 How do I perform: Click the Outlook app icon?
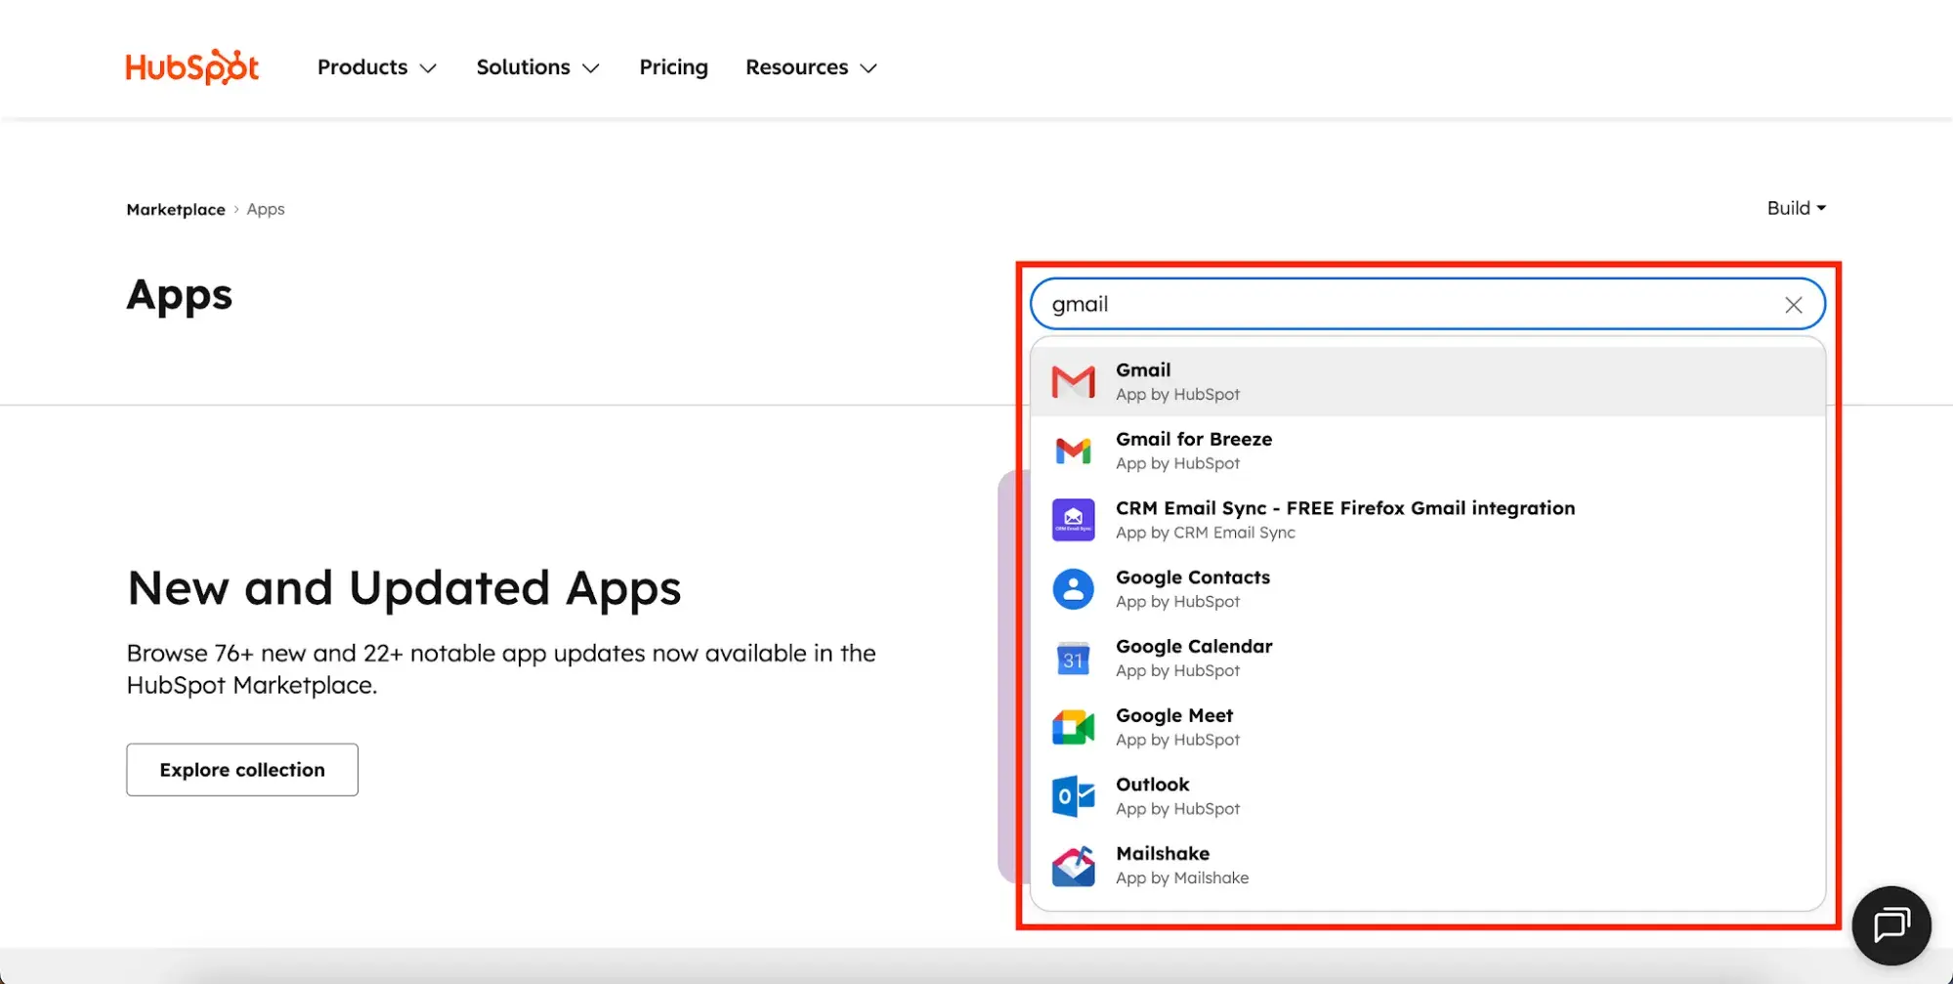click(1073, 796)
